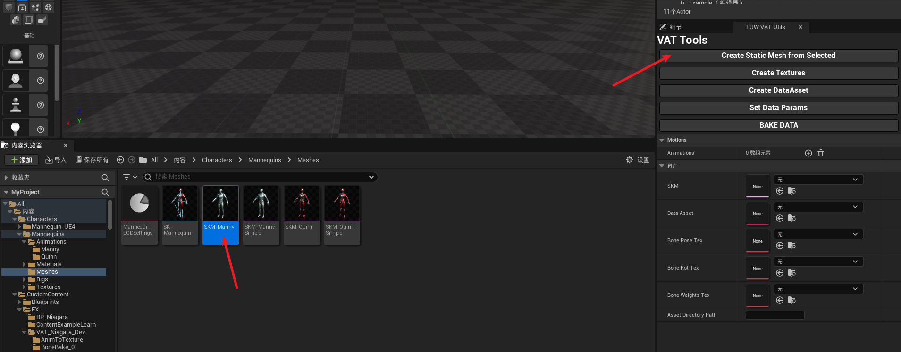Open the SKM asset dropdown
This screenshot has height=352, width=901.
pos(818,180)
